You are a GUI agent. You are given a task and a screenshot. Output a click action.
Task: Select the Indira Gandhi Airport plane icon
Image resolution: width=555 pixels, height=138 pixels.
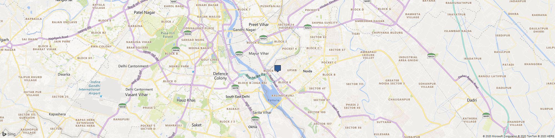click(100, 96)
